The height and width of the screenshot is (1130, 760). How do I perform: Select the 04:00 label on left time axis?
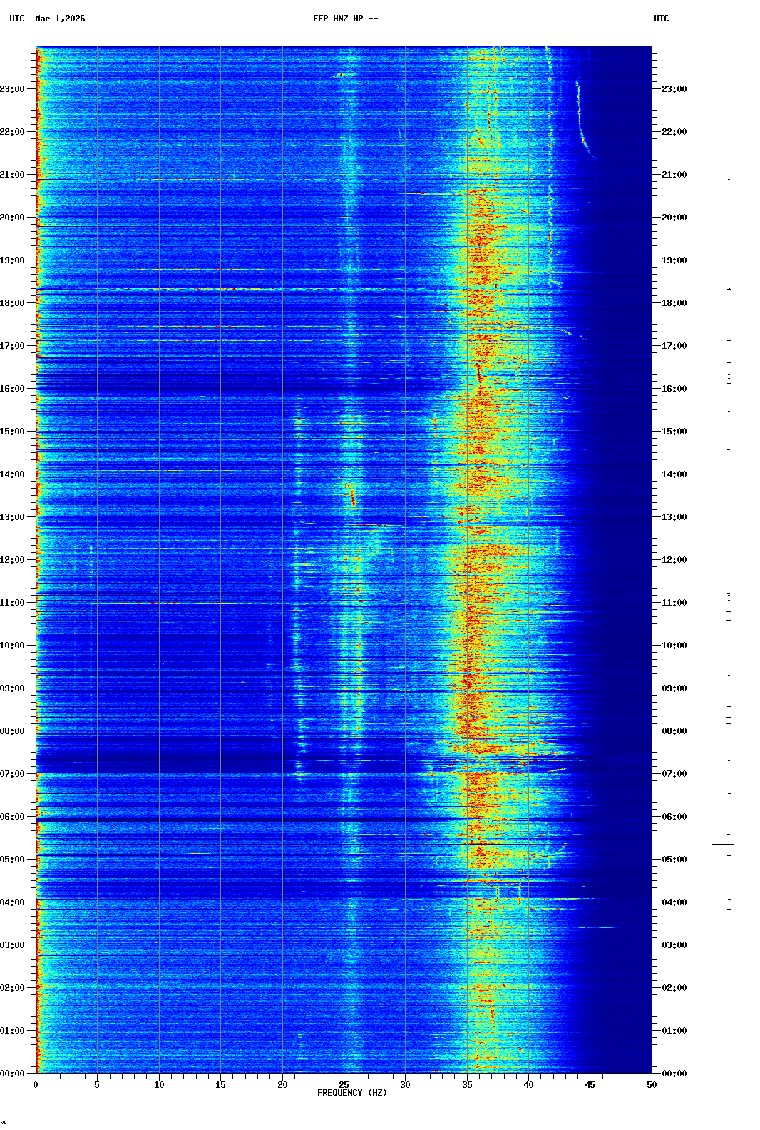tap(12, 902)
